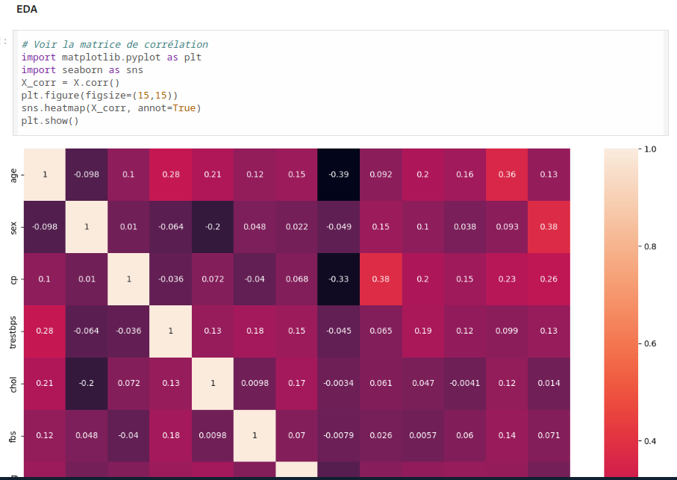Viewport: 677px width, 480px height.
Task: Click the 'sex' y-axis label
Action: click(14, 227)
